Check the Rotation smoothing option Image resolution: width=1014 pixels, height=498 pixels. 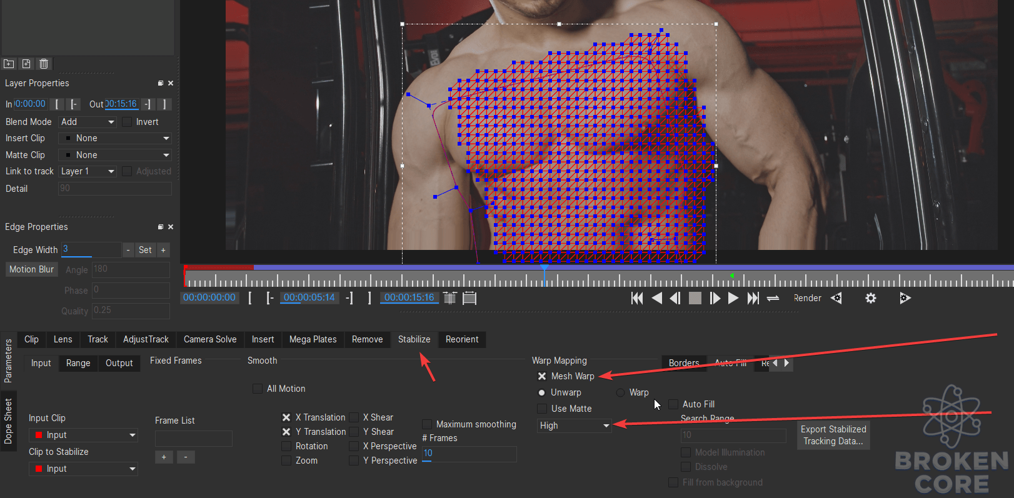286,446
